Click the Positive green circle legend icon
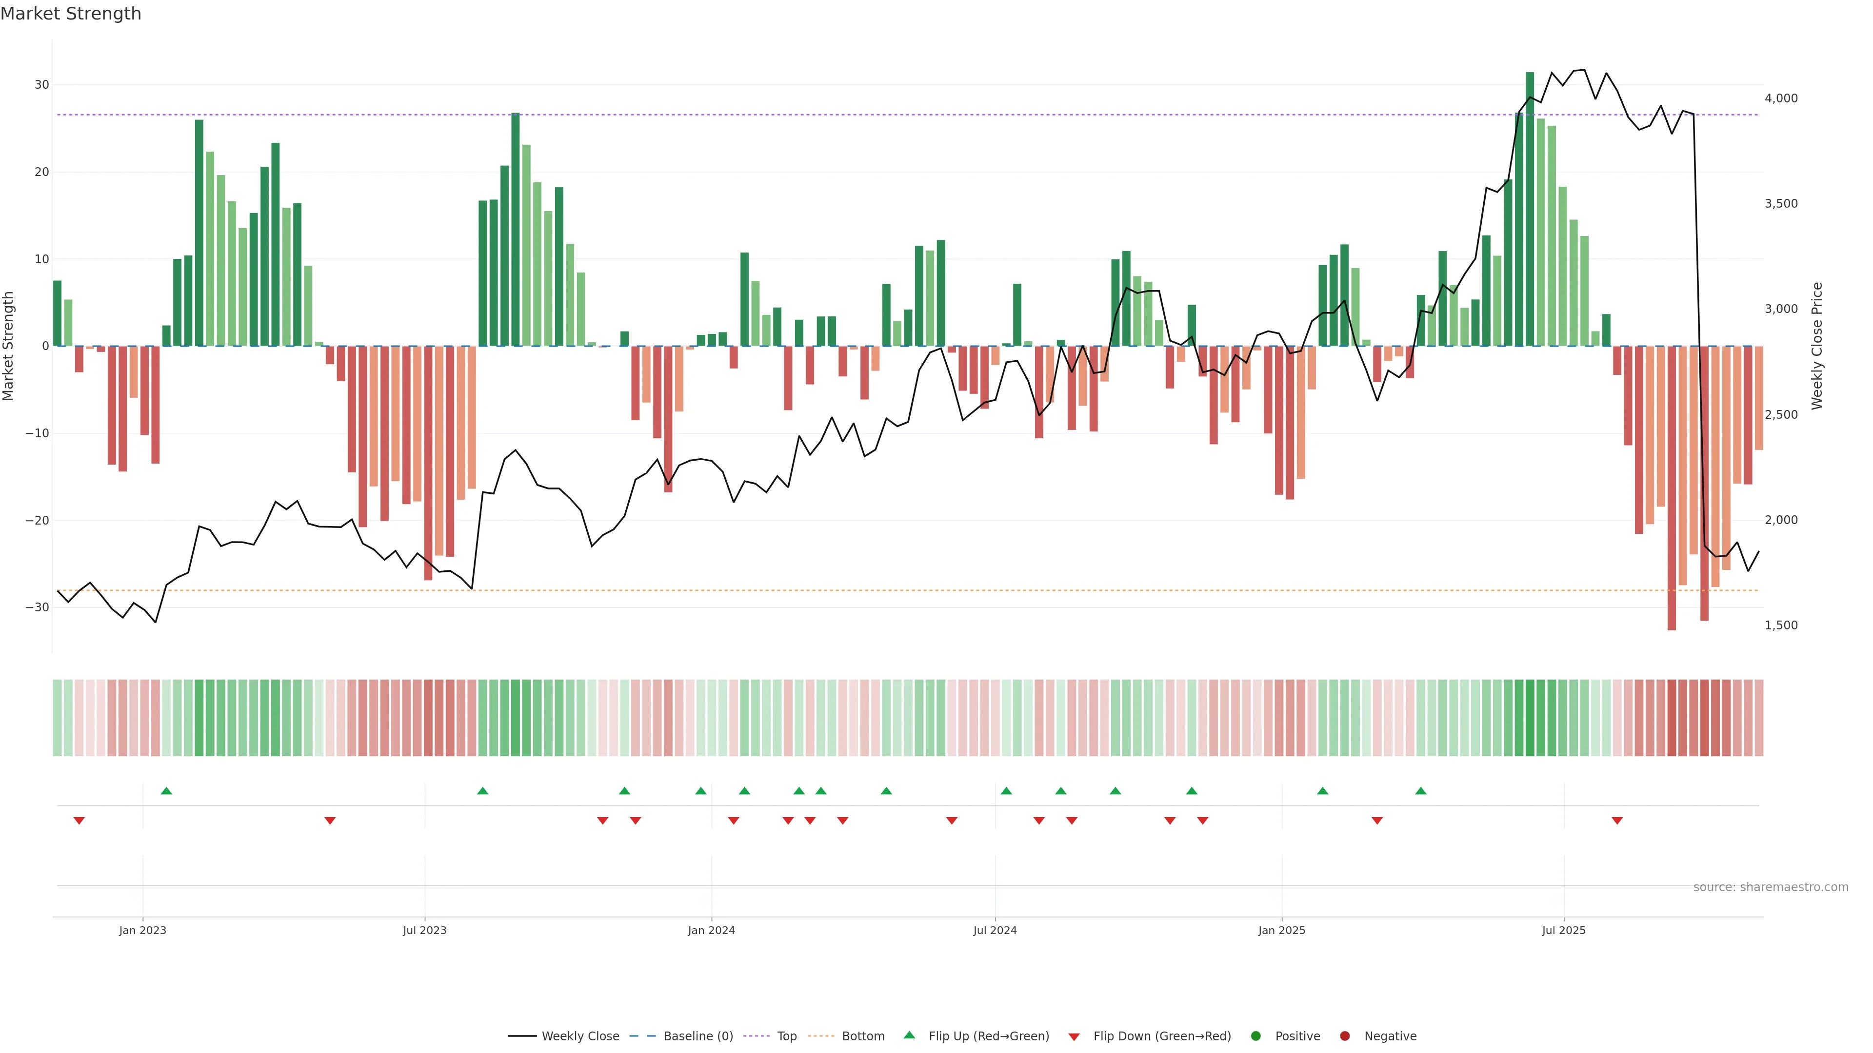The image size is (1873, 1053). pyautogui.click(x=1255, y=1036)
